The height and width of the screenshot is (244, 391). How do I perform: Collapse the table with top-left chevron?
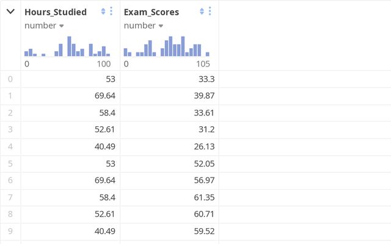tap(10, 12)
